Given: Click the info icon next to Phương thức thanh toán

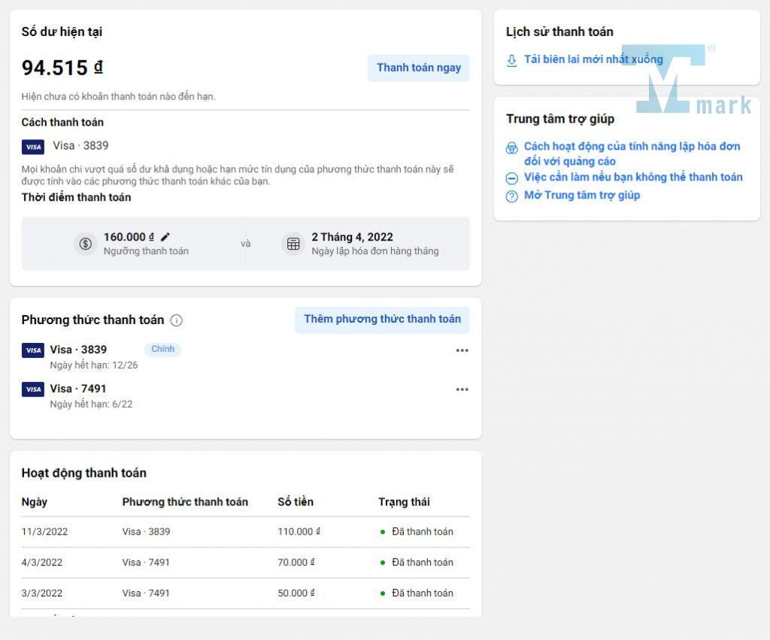Looking at the screenshot, I should point(177,320).
